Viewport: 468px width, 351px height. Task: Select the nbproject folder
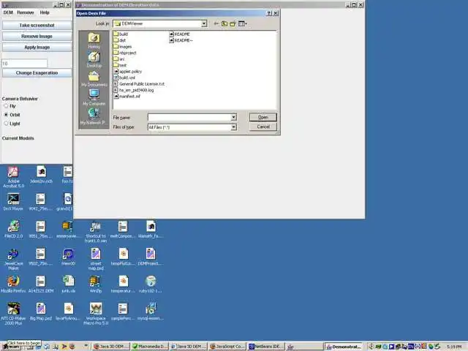[125, 53]
